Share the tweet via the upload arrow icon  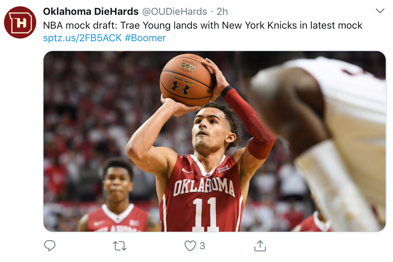260,246
